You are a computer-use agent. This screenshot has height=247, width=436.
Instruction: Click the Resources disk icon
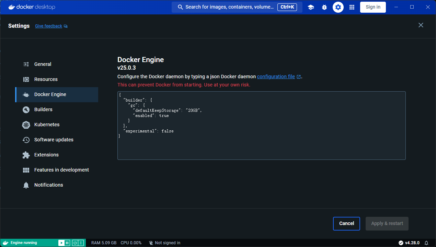coord(26,79)
